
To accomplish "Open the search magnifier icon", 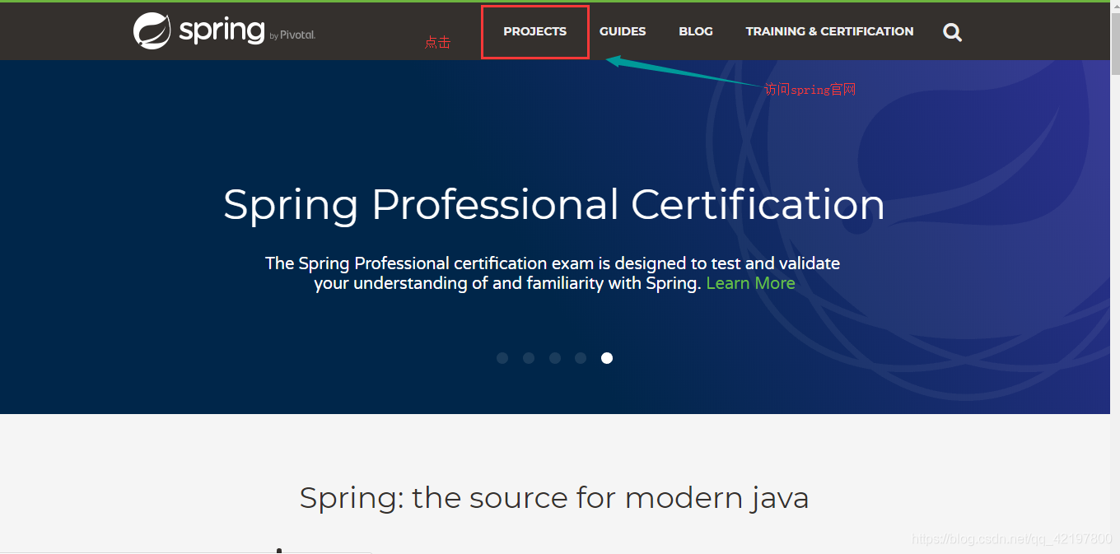I will point(952,32).
